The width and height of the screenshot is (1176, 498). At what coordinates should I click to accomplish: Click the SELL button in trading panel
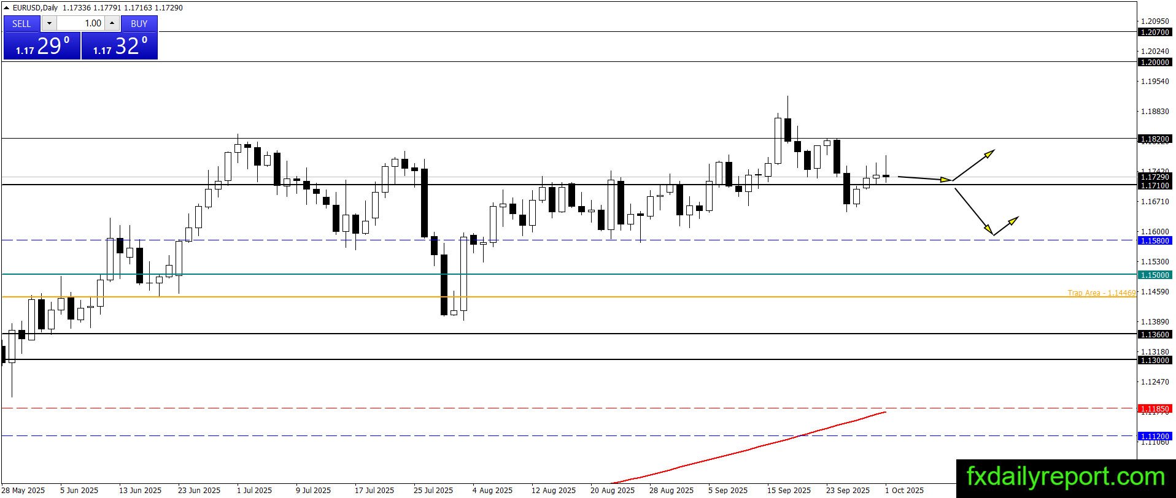(21, 23)
